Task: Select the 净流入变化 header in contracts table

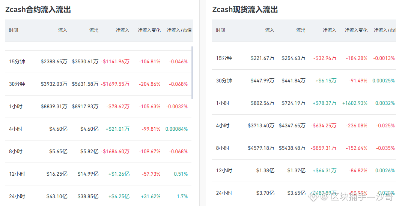Action: coord(149,30)
